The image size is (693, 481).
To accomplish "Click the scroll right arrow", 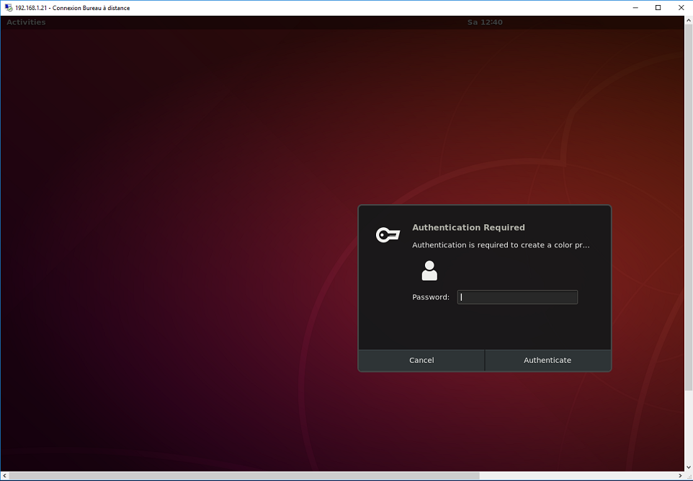I will tap(680, 476).
